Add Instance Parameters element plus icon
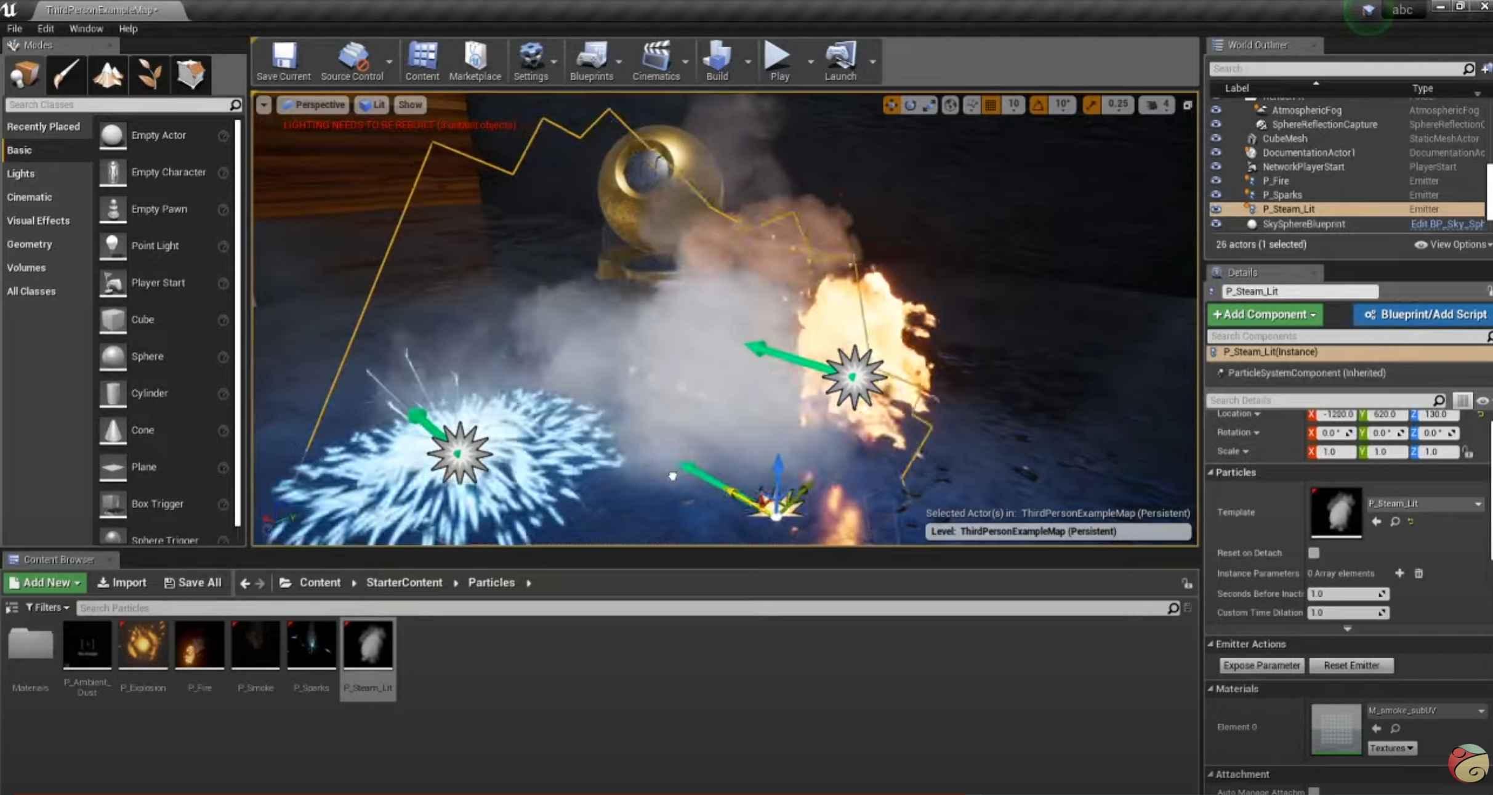1493x795 pixels. tap(1399, 573)
